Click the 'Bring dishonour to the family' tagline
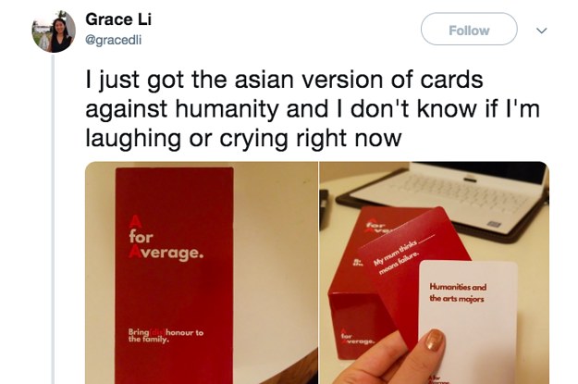578x384 pixels. tap(166, 335)
